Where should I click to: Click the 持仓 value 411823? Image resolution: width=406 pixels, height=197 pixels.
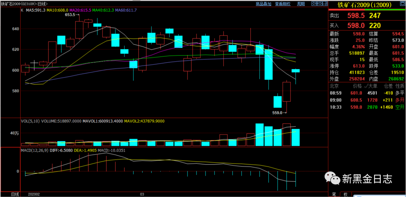click(357, 72)
